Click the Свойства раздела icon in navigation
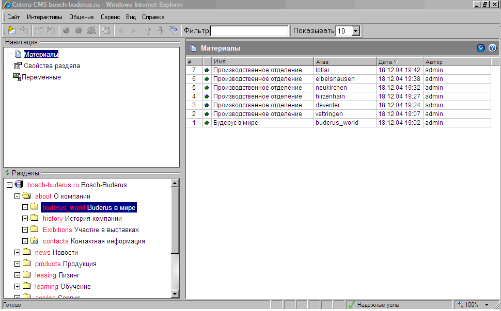Image resolution: width=501 pixels, height=311 pixels. click(18, 66)
